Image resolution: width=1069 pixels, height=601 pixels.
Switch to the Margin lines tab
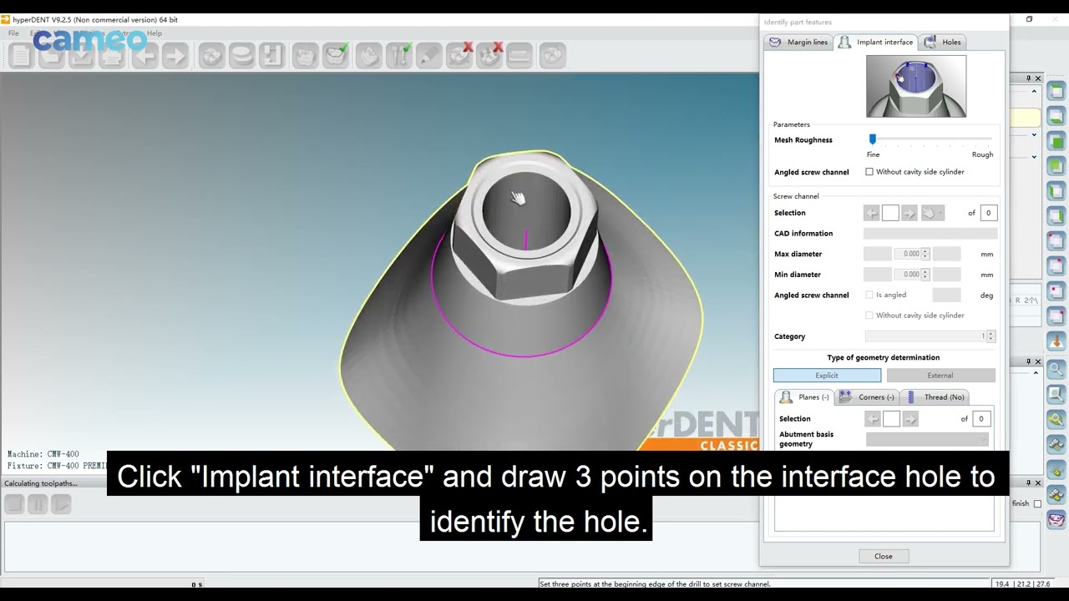click(798, 42)
